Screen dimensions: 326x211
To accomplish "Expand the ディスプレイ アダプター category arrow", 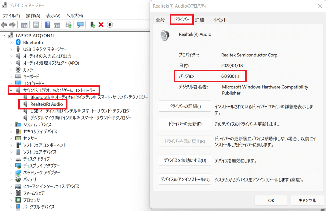I will click(11, 166).
